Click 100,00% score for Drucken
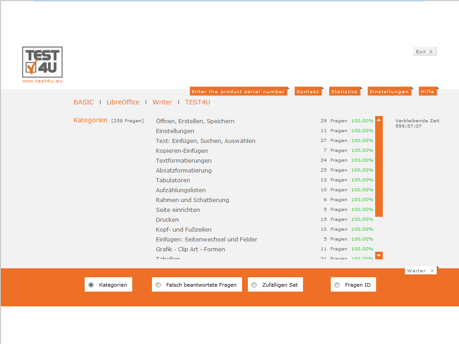 [362, 219]
